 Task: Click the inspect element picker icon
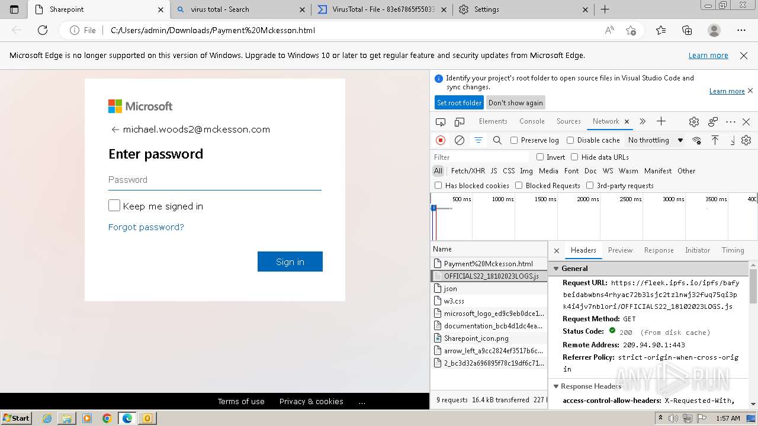[x=441, y=122]
